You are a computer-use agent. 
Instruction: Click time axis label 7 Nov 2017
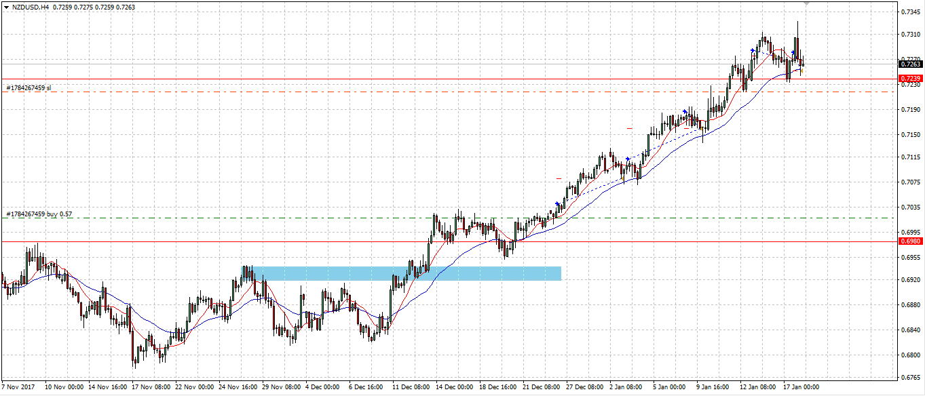coord(19,387)
